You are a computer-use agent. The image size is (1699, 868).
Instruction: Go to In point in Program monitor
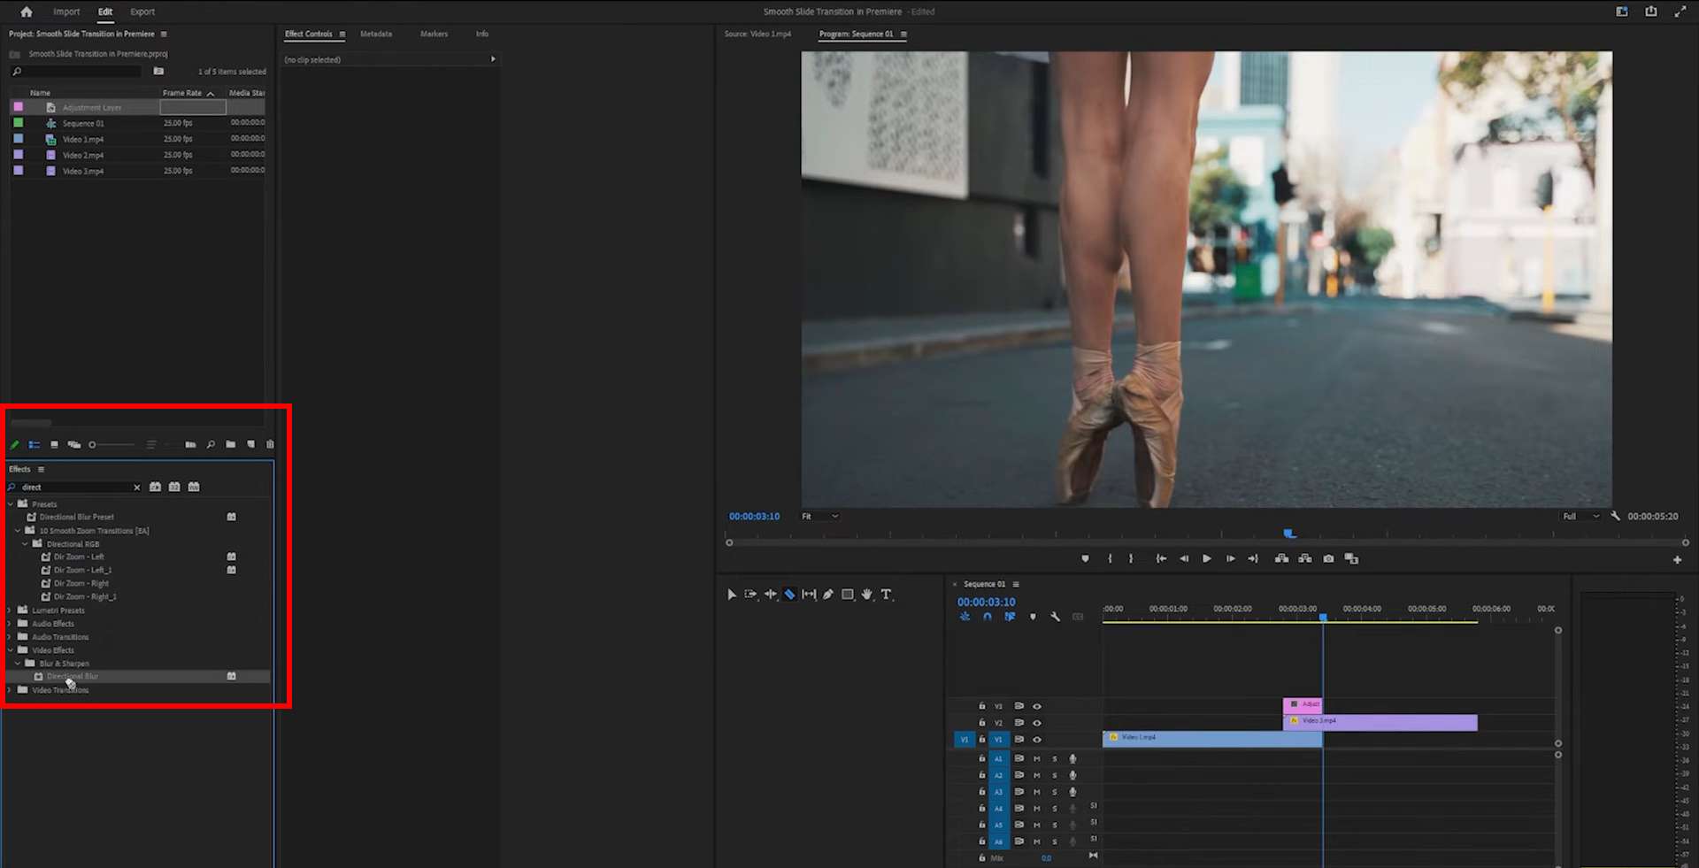click(x=1161, y=558)
